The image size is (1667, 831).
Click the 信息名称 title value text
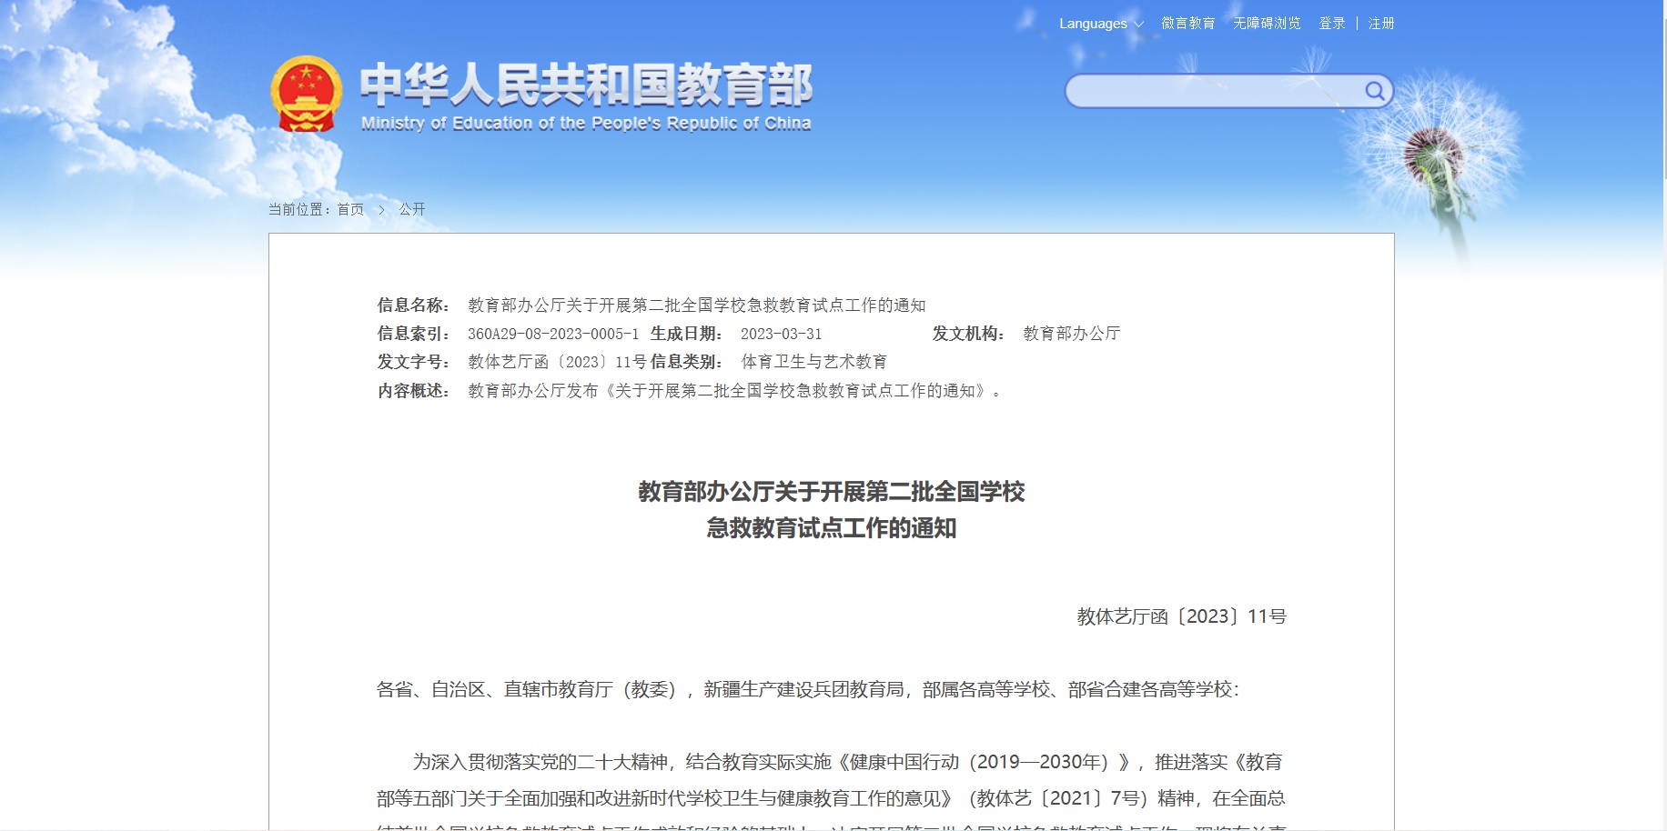point(696,305)
